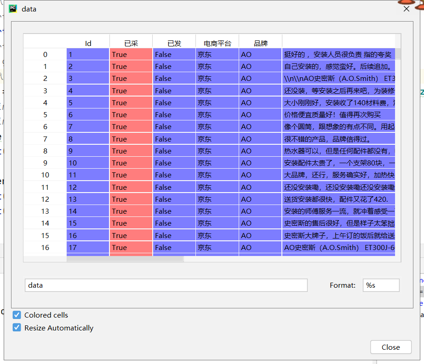This screenshot has height=364, width=424.
Task: Click the Id cell with value 5
Action: [88, 102]
